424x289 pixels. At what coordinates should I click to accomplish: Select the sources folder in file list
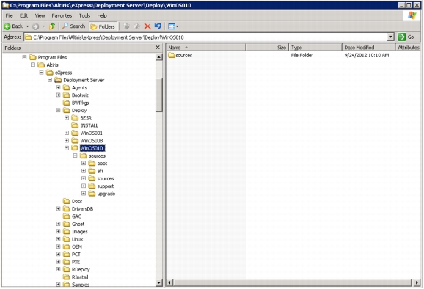[x=180, y=55]
